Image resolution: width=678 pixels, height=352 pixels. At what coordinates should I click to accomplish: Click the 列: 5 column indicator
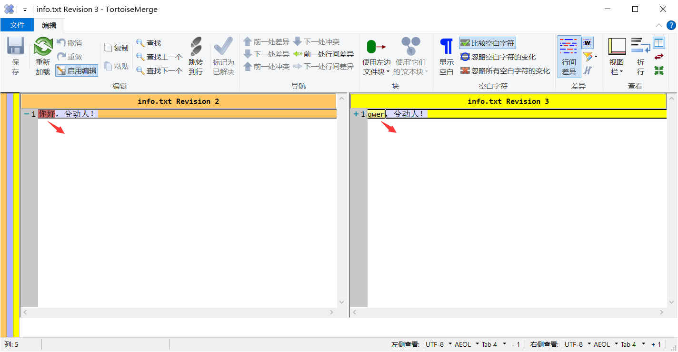click(12, 344)
